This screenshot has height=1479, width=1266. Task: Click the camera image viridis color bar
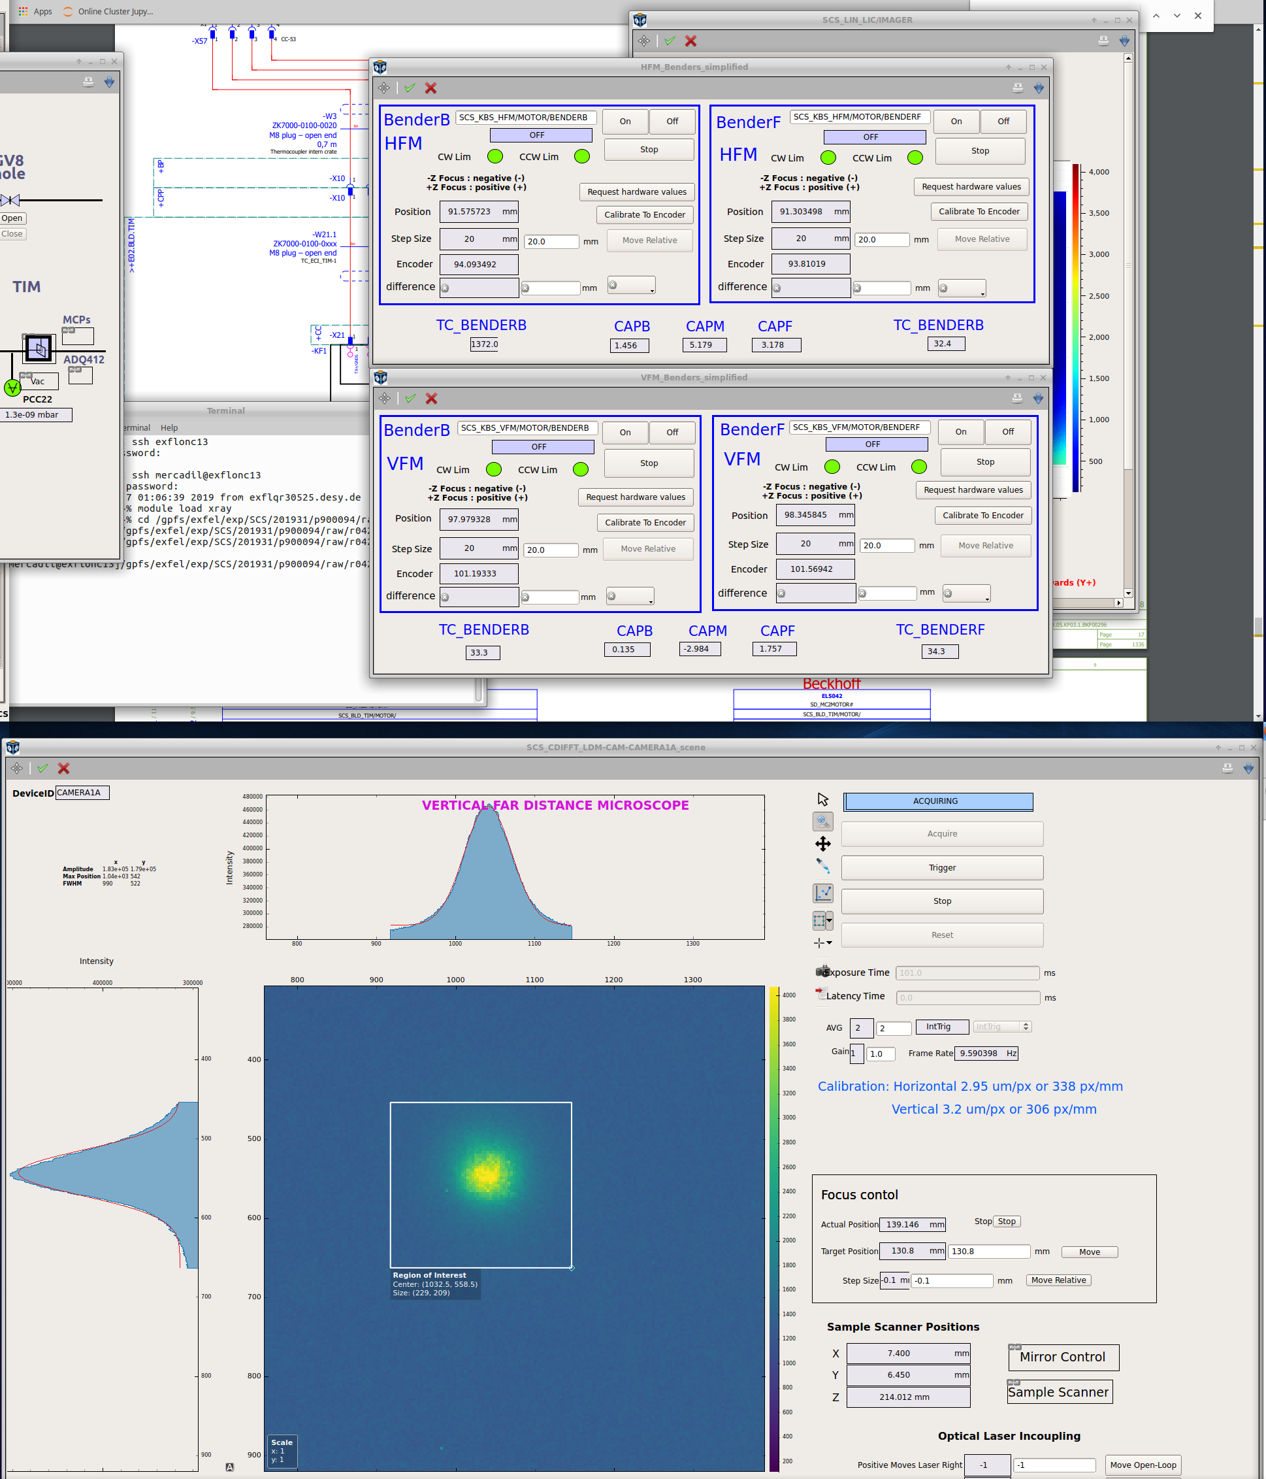pos(773,1228)
